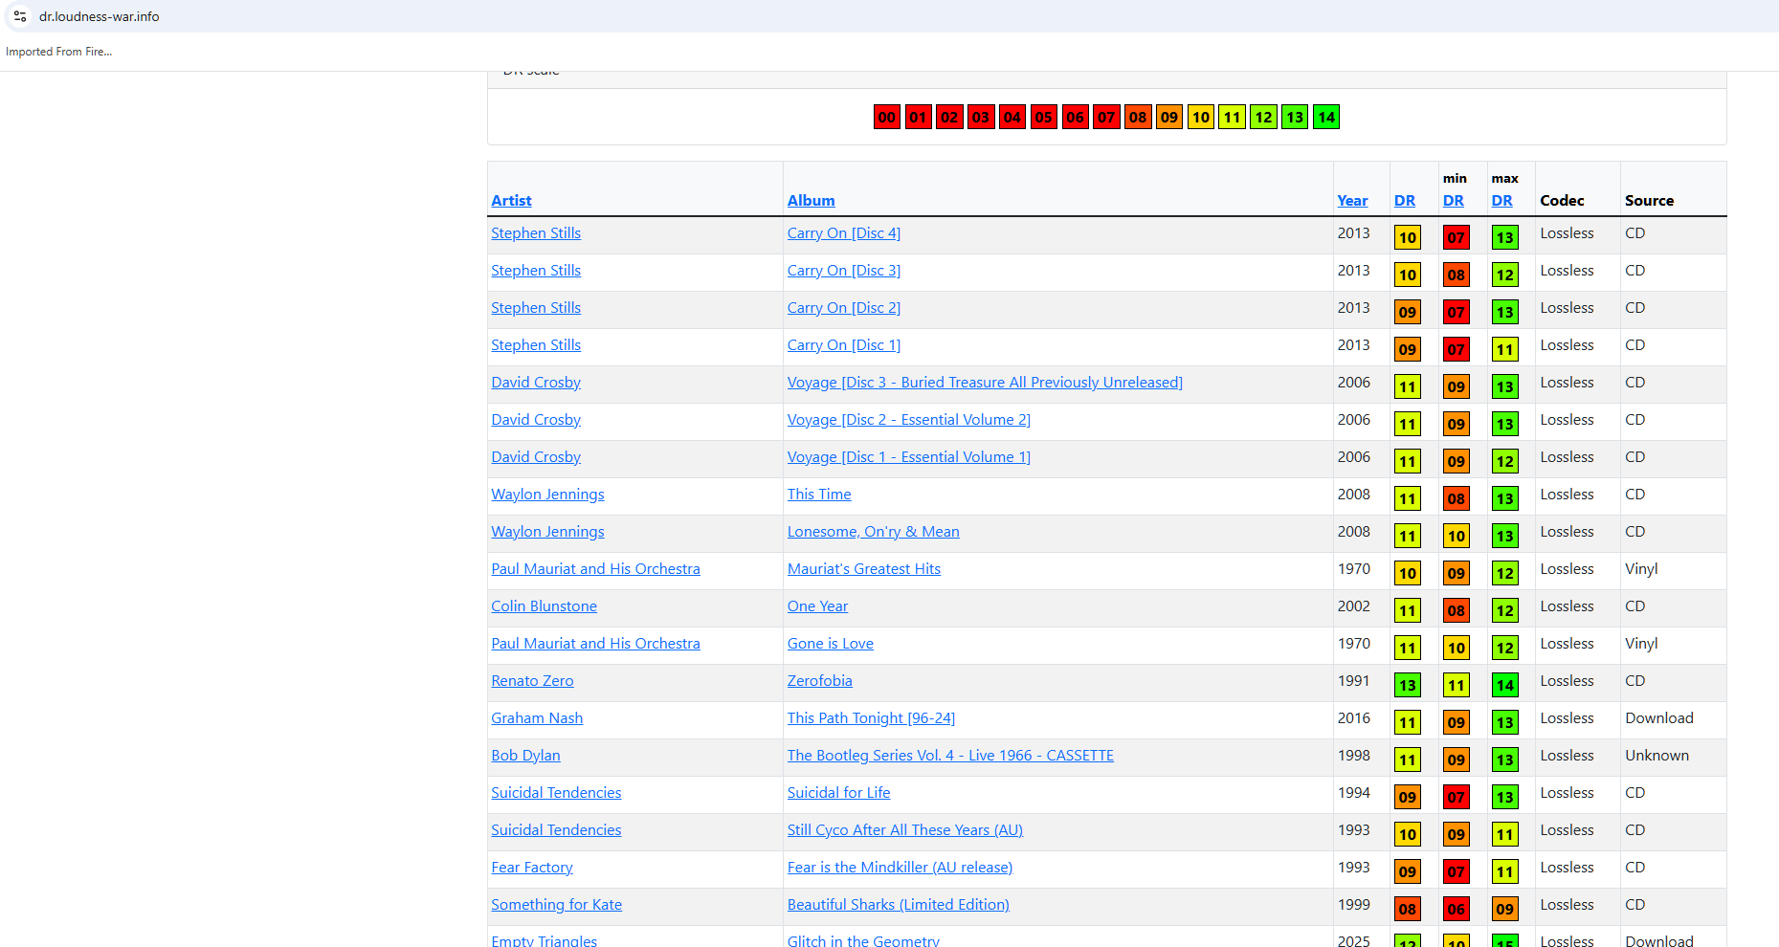Open This Path Tonight [96-24] album
The width and height of the screenshot is (1779, 947).
click(871, 718)
